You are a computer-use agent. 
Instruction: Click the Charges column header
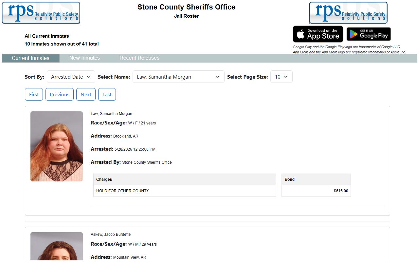click(185, 179)
